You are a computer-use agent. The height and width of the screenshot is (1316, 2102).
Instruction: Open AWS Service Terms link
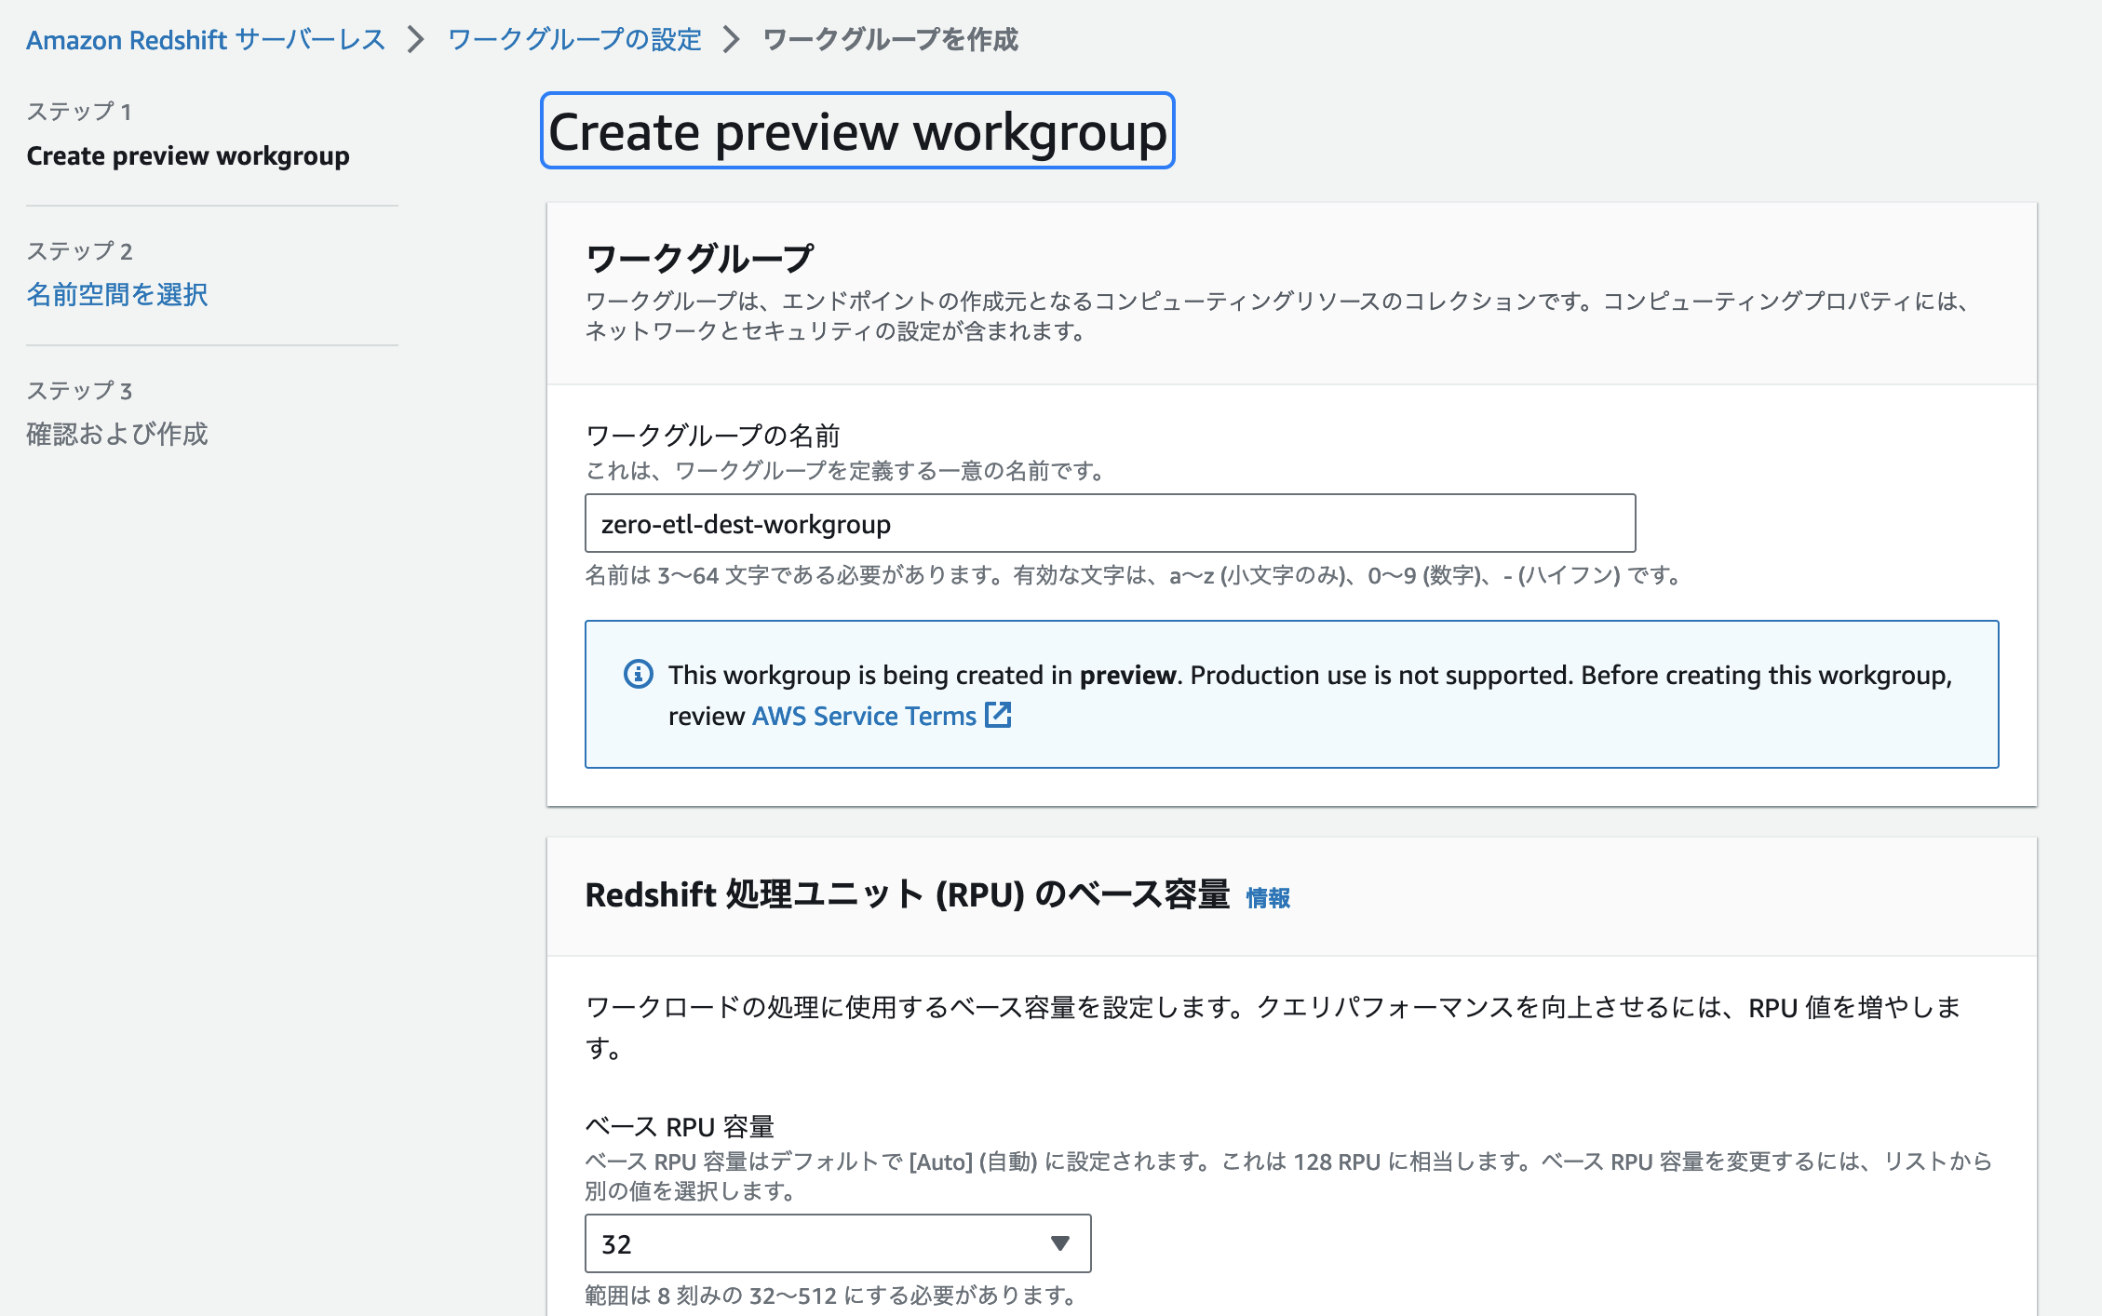pyautogui.click(x=864, y=716)
